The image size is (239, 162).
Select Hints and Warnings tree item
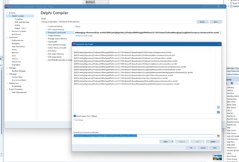pyautogui.click(x=22, y=22)
